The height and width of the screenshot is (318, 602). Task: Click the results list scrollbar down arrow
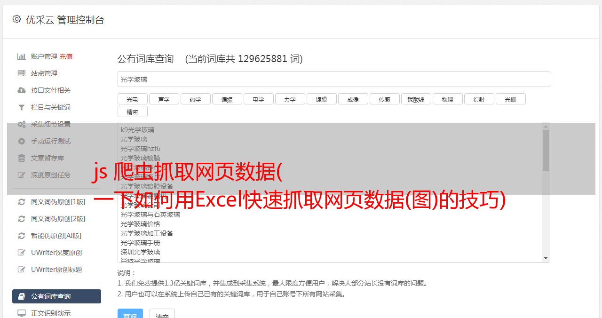(546, 258)
